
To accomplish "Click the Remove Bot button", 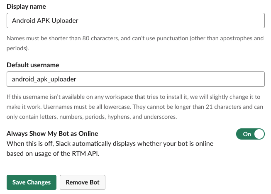I will click(83, 182).
